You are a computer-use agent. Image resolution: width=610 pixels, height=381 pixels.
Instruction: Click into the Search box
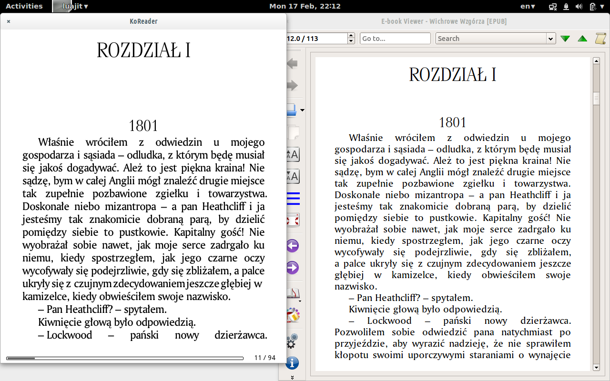[491, 39]
